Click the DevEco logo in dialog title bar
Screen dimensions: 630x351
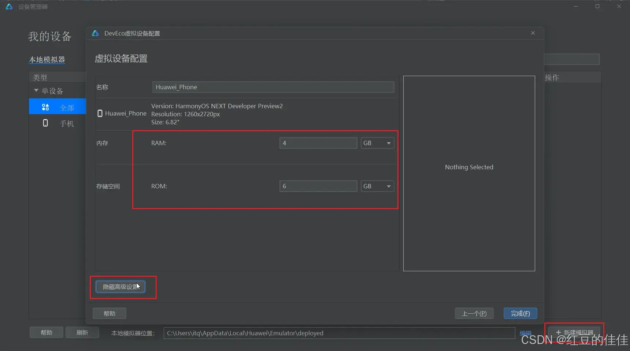95,33
